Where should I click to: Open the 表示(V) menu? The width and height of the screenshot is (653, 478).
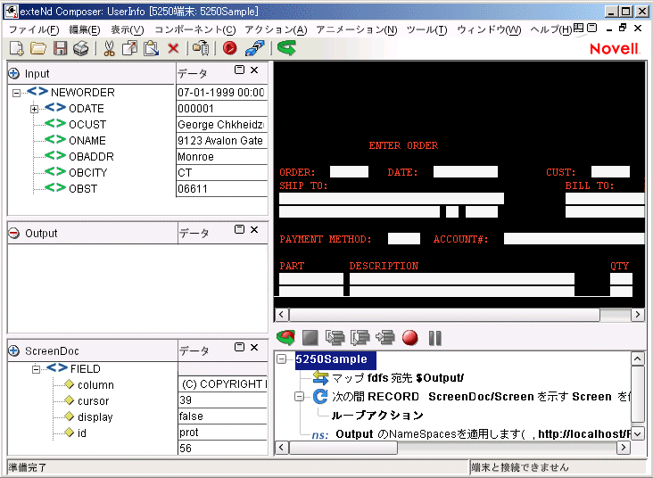tap(128, 29)
